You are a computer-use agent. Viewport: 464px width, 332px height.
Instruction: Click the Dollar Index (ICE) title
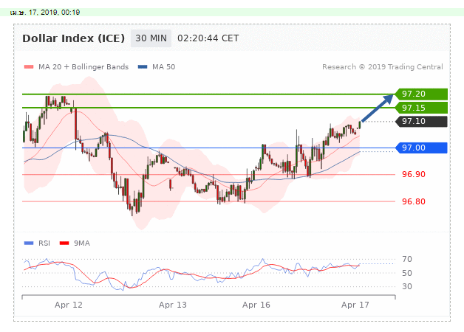pyautogui.click(x=73, y=38)
